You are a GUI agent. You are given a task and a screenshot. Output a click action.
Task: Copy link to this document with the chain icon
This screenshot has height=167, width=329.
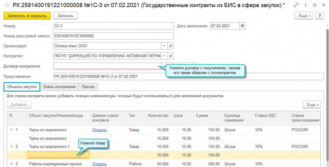point(296,5)
